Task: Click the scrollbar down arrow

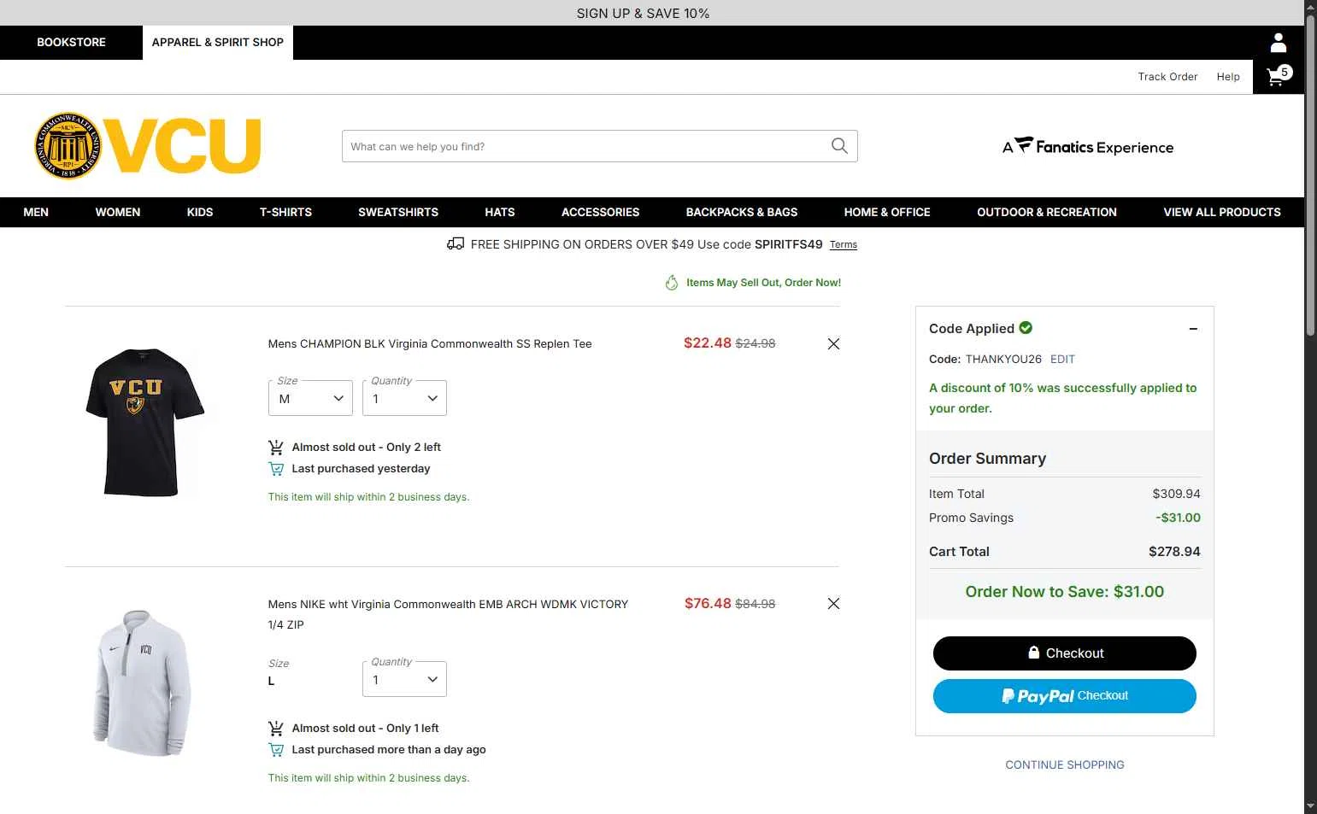Action: 1310,806
